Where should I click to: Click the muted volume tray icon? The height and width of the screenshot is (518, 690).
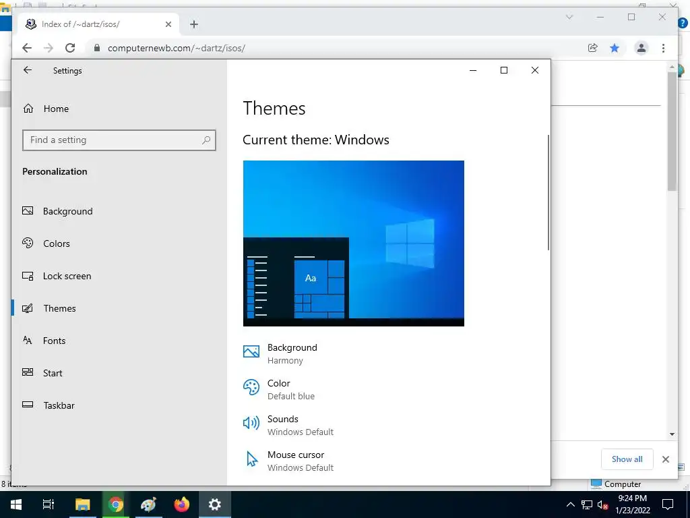pyautogui.click(x=603, y=505)
